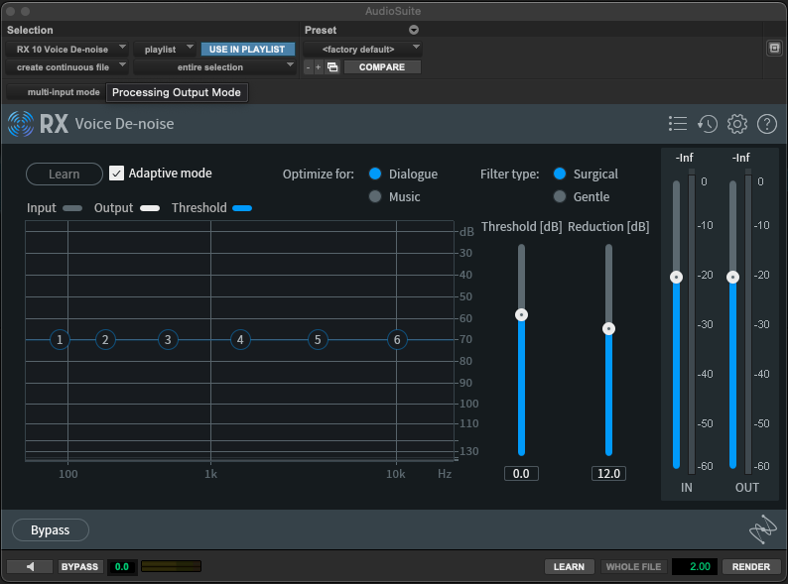This screenshot has height=584, width=788.
Task: Click the Reduction value field 12.0
Action: pyautogui.click(x=608, y=474)
